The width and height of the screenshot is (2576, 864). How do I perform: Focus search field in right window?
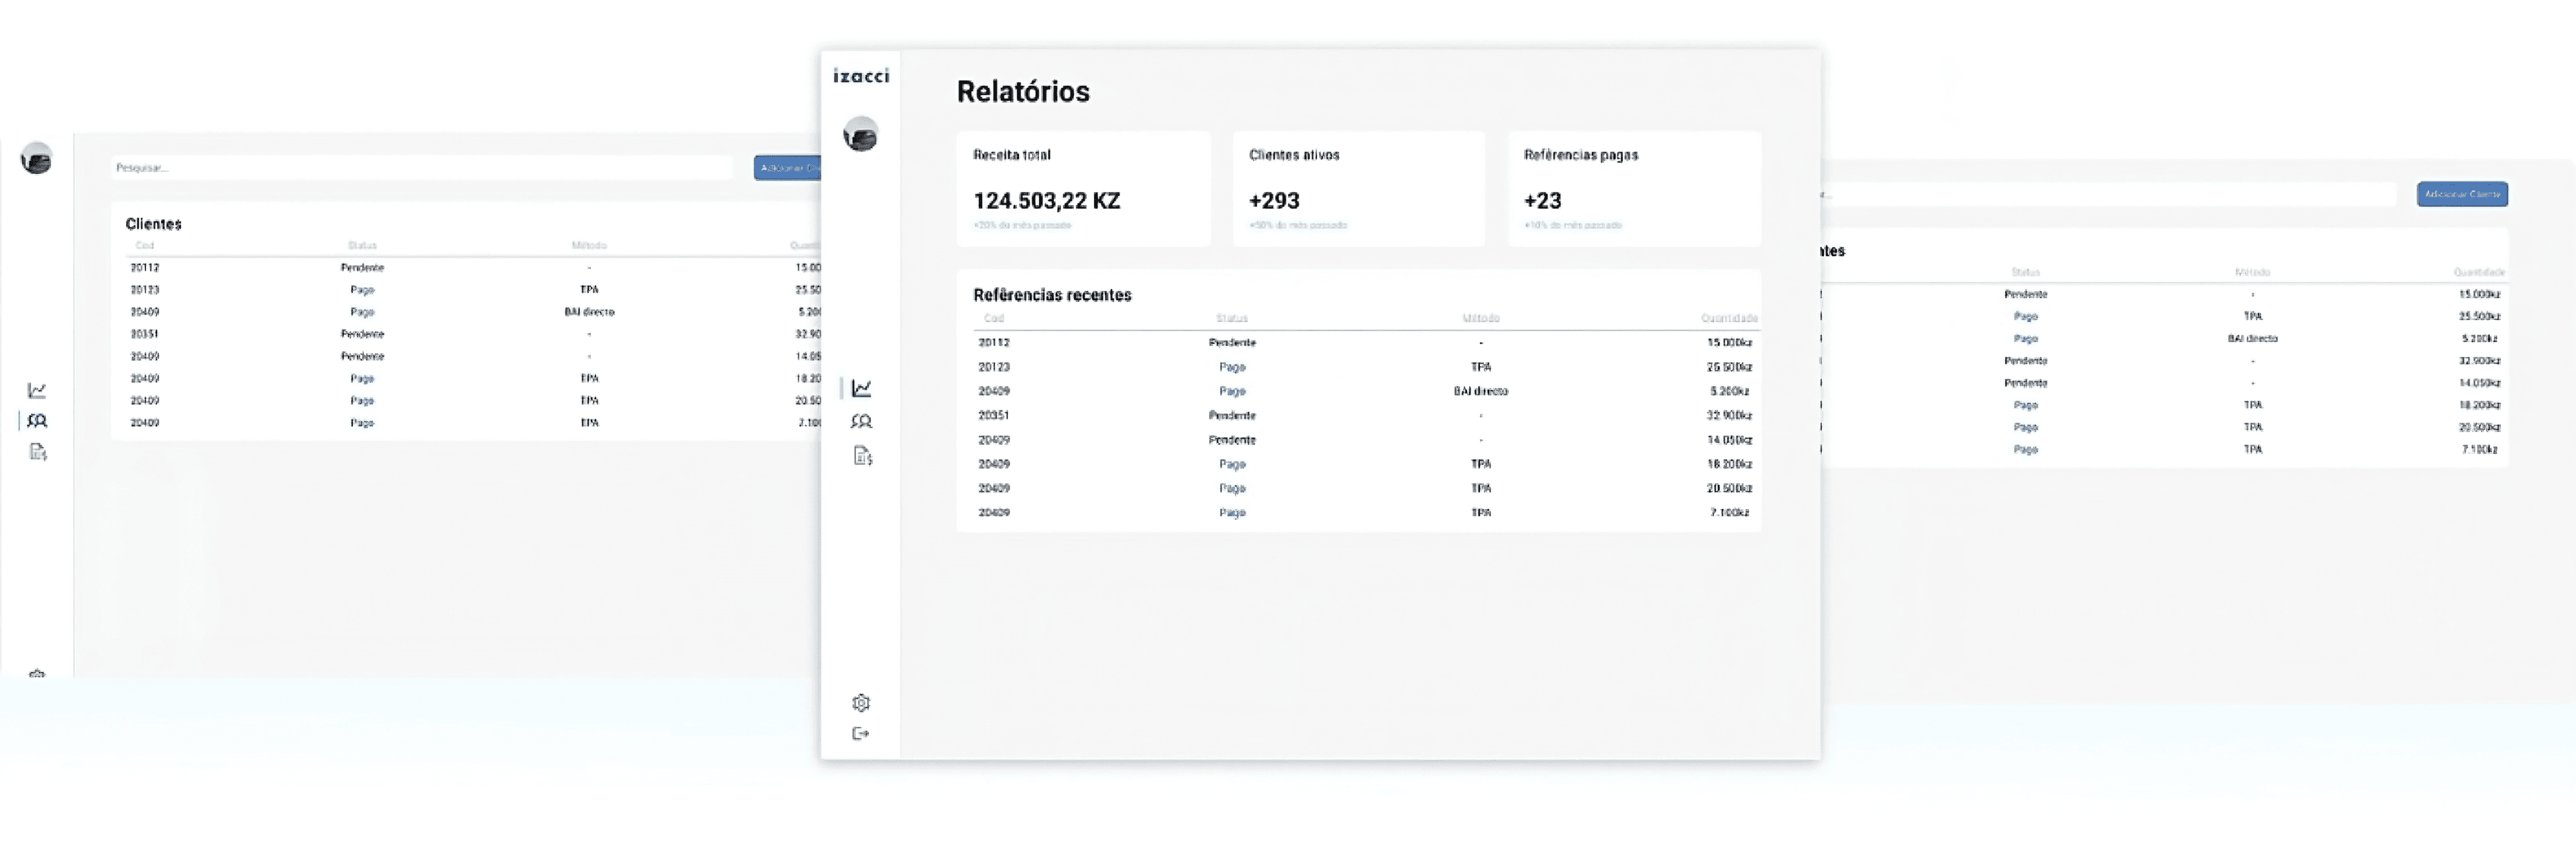(x=2108, y=194)
